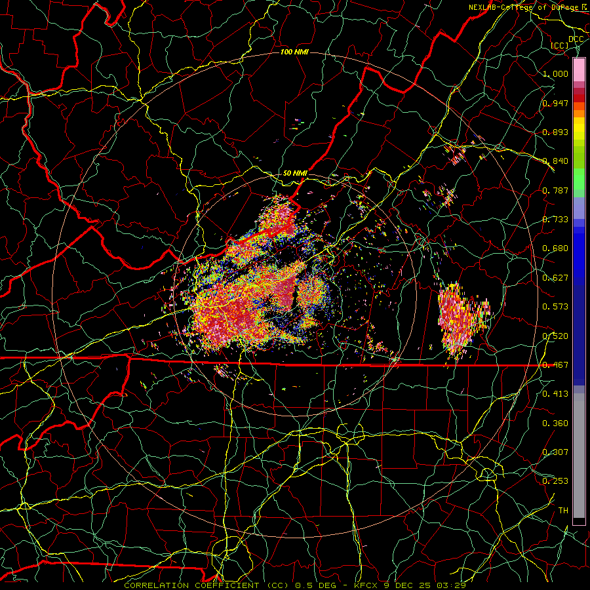Click the 0.307 value on the color scale
Image resolution: width=590 pixels, height=590 pixels.
(555, 452)
